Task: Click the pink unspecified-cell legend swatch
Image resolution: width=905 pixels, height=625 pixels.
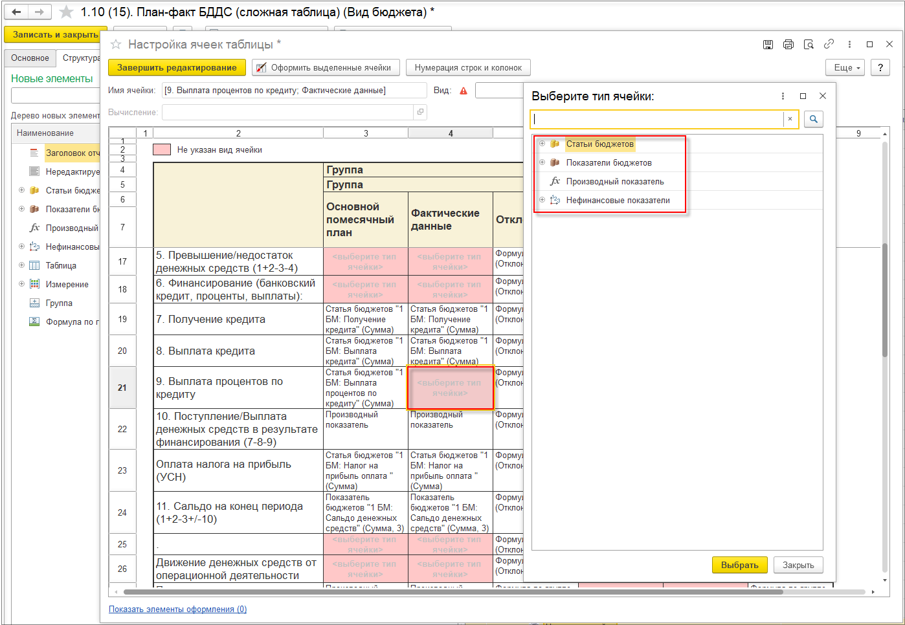Action: pos(162,149)
